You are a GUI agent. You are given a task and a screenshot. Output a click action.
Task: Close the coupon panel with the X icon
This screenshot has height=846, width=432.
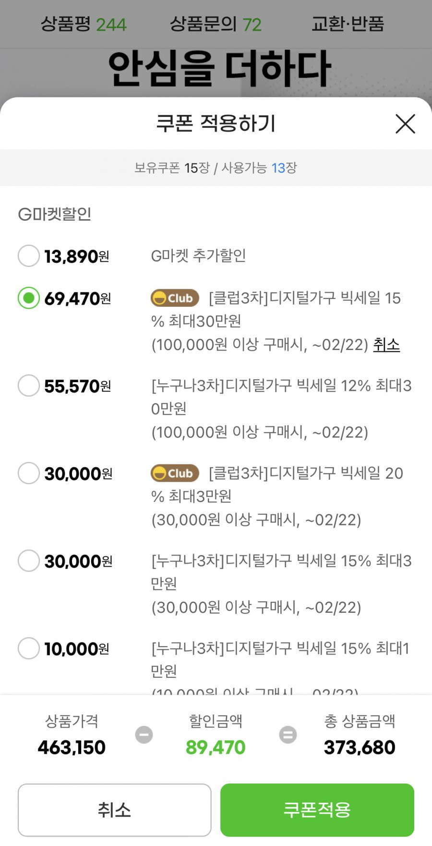[405, 124]
